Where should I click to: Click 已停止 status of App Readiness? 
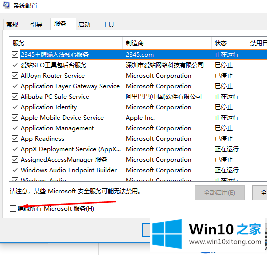(x=224, y=139)
